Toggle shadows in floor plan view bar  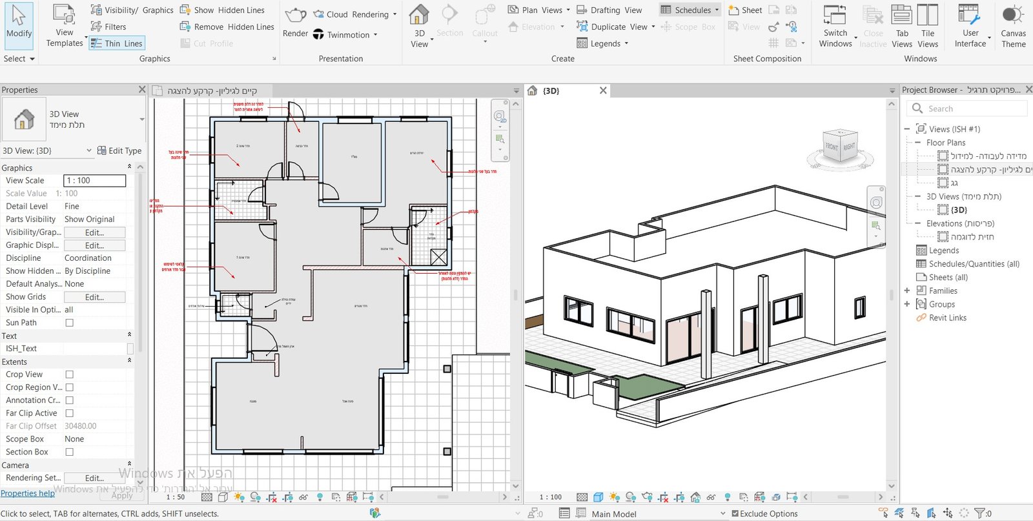pyautogui.click(x=255, y=497)
